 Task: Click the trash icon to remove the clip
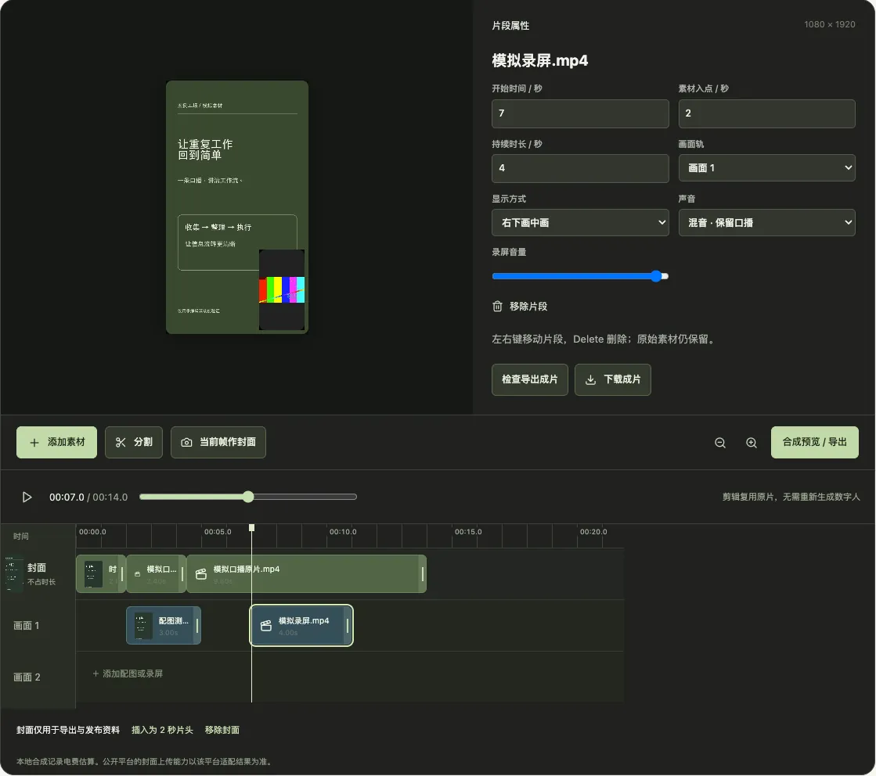point(497,307)
